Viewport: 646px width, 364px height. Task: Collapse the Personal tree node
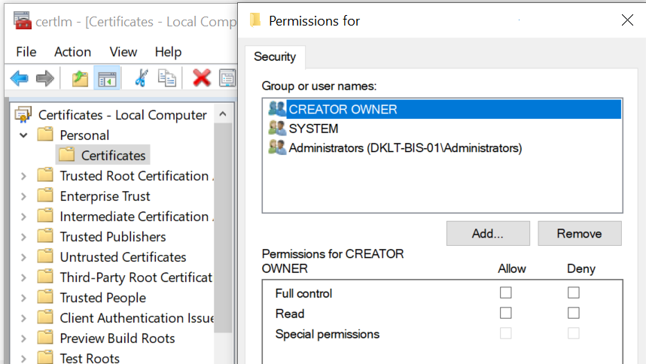pos(23,135)
